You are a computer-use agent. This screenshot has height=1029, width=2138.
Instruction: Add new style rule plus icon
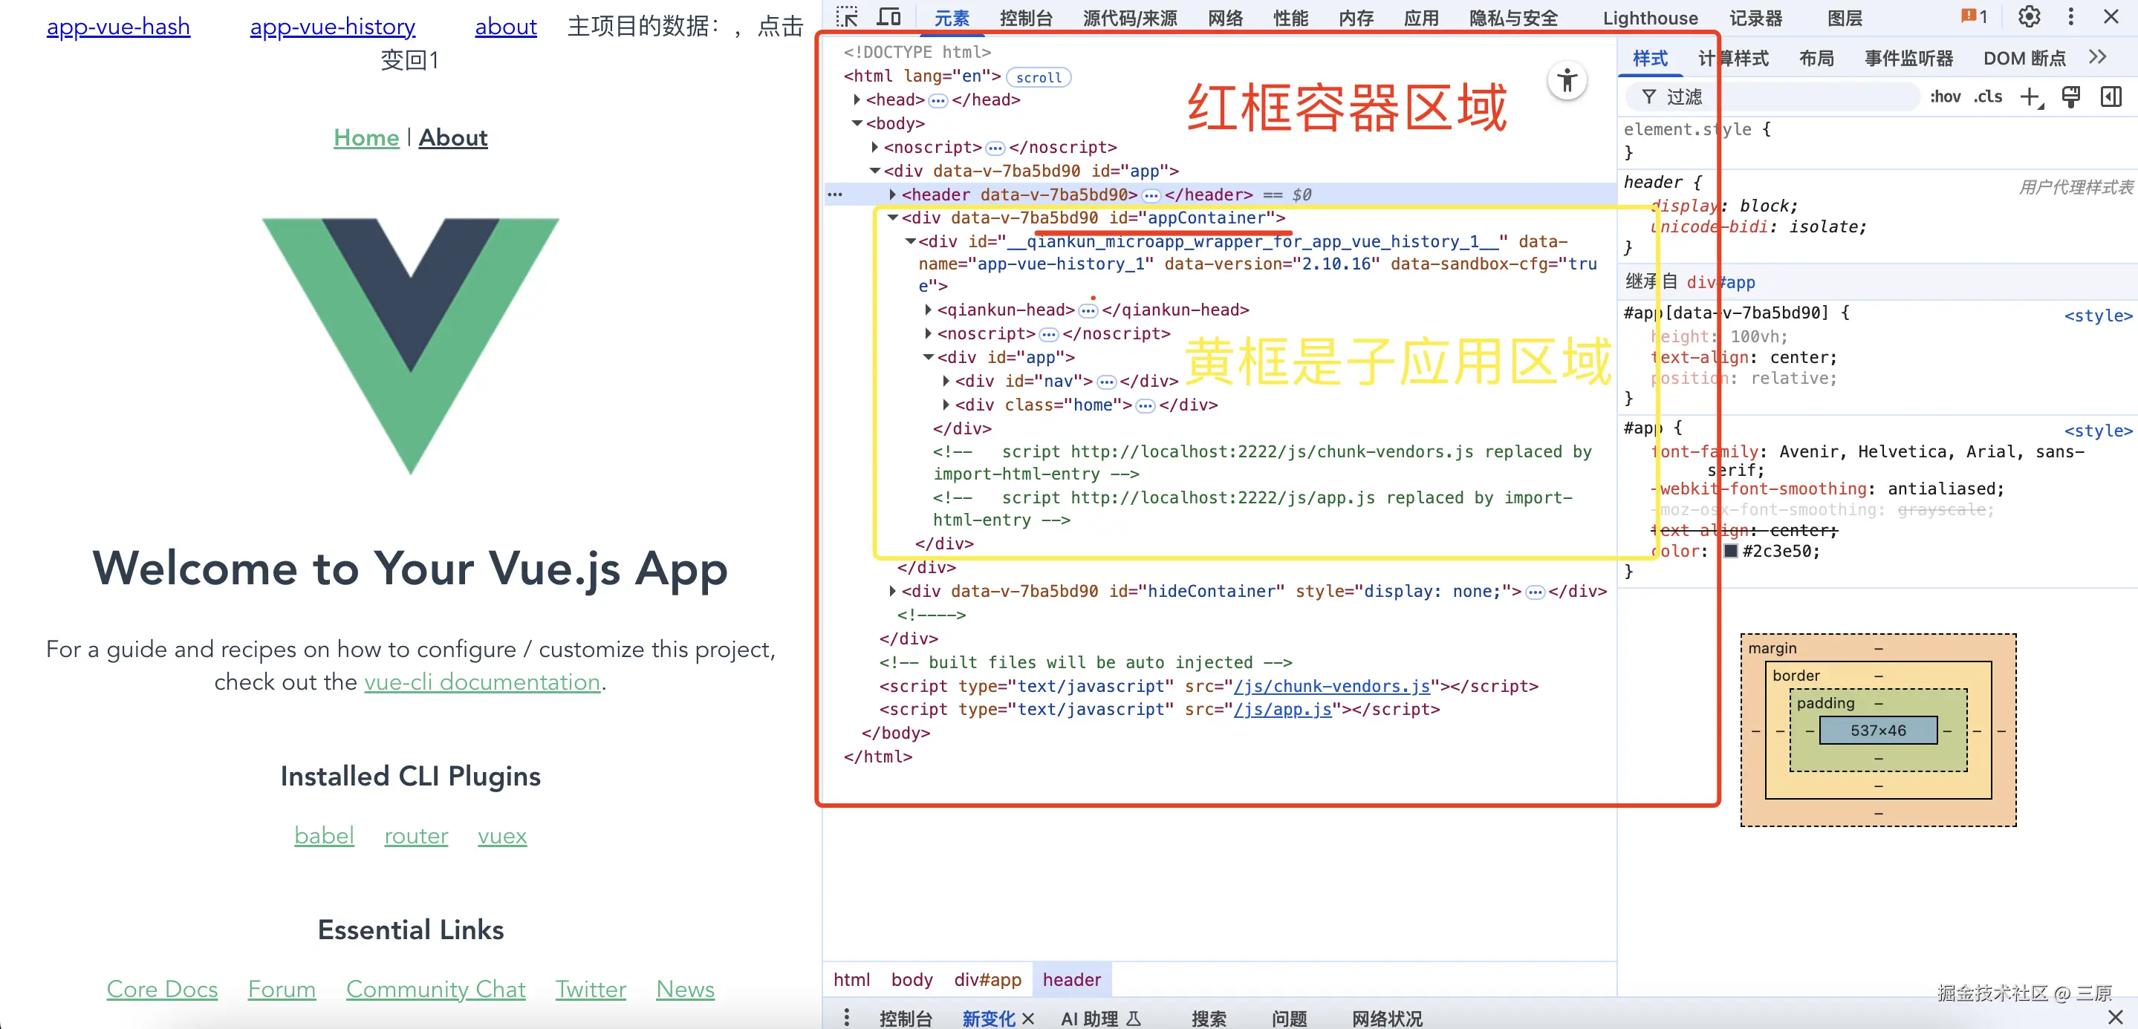(x=2030, y=97)
